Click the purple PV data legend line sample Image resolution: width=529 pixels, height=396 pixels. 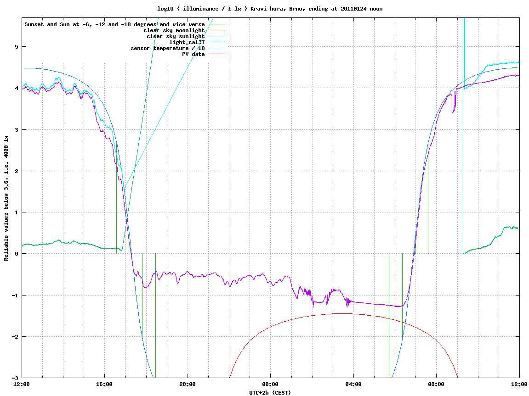tap(216, 54)
